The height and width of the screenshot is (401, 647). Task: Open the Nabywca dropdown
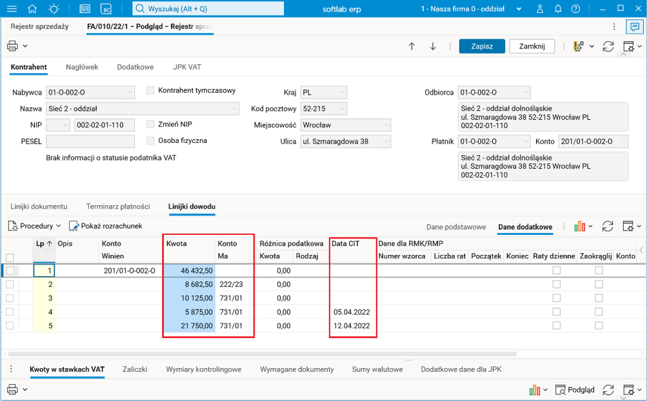pyautogui.click(x=130, y=92)
